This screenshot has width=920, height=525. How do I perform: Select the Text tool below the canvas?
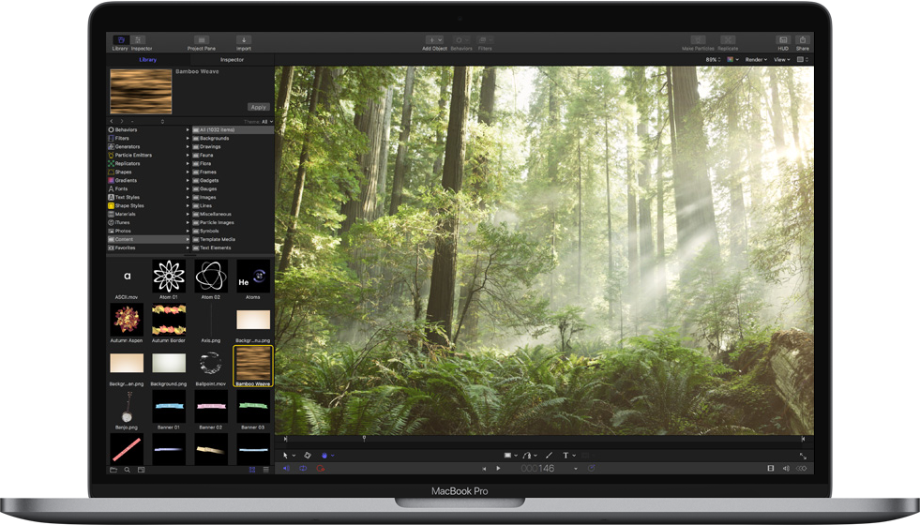(566, 455)
